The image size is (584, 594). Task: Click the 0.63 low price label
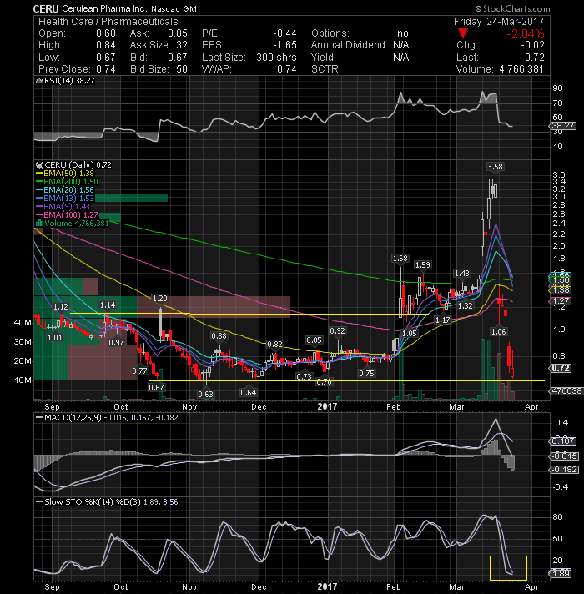(205, 394)
